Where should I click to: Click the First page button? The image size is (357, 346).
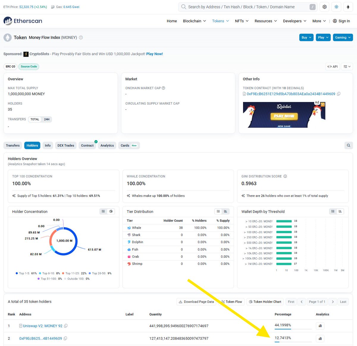[x=291, y=302]
